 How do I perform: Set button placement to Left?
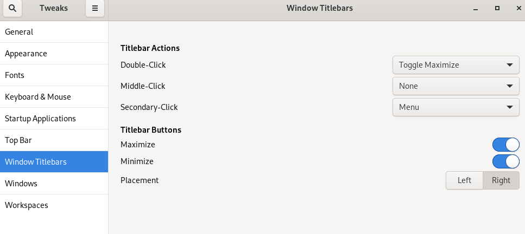tap(464, 180)
